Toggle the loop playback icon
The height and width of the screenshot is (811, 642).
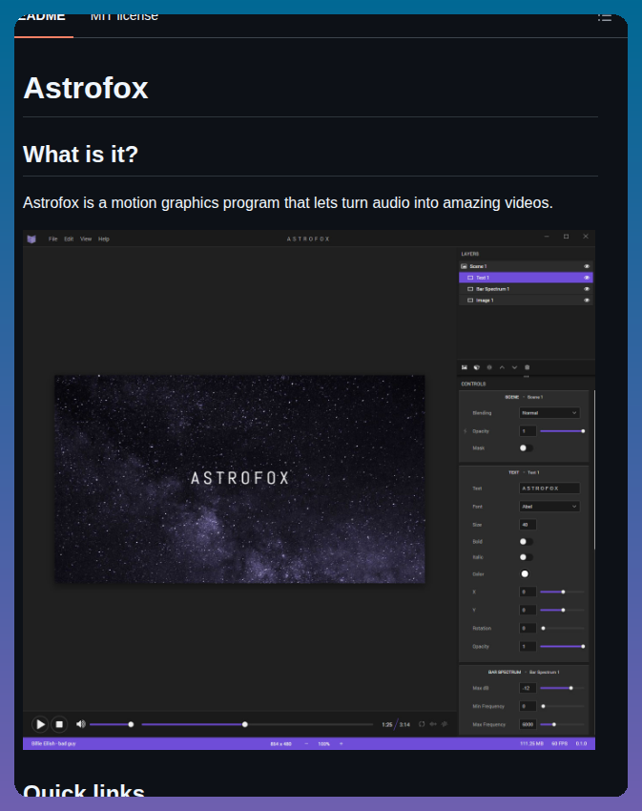click(x=422, y=724)
